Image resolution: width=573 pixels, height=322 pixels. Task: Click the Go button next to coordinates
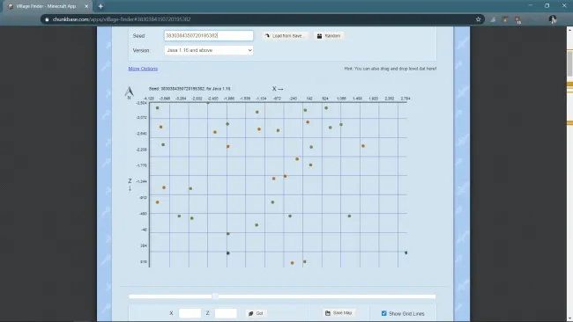pyautogui.click(x=256, y=313)
